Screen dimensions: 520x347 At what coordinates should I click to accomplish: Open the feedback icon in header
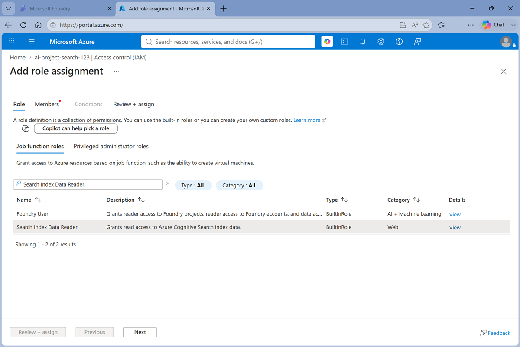pos(417,42)
